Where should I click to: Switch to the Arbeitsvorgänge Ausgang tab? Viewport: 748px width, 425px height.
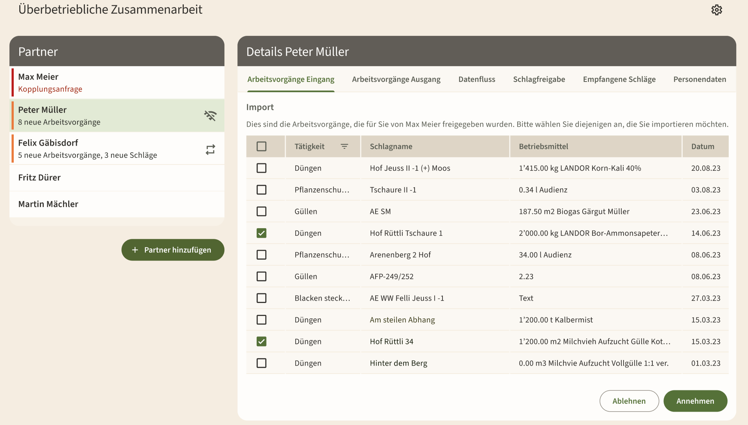(x=396, y=79)
